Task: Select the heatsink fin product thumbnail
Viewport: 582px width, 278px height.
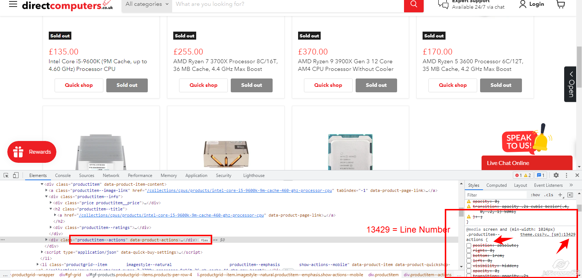Action: click(101, 152)
